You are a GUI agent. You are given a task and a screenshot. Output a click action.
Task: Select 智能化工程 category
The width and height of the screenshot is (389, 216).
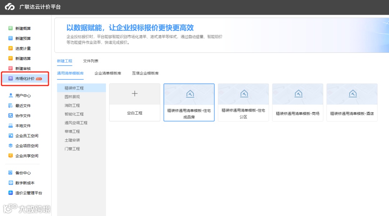pos(81,114)
